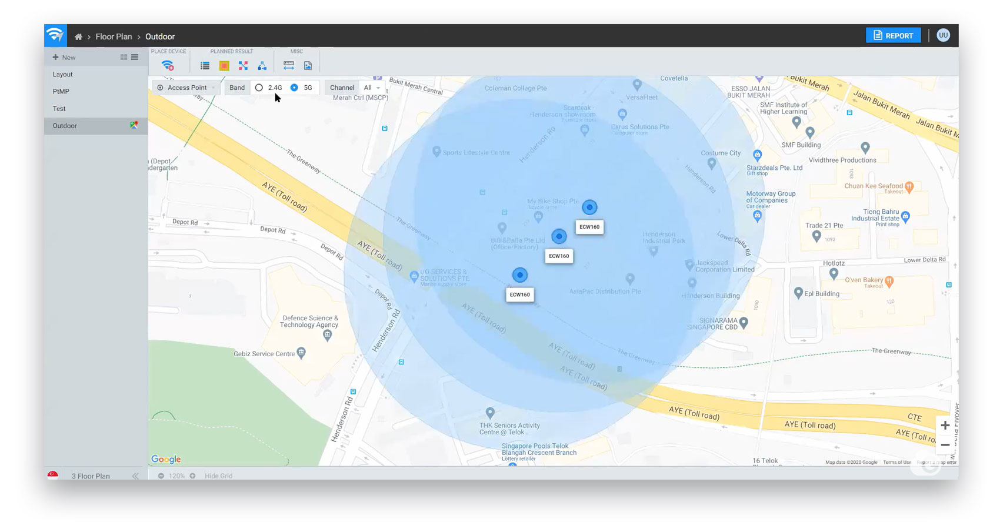Image resolution: width=1000 pixels, height=529 pixels.
Task: Open the Access Point type dropdown
Action: [186, 88]
